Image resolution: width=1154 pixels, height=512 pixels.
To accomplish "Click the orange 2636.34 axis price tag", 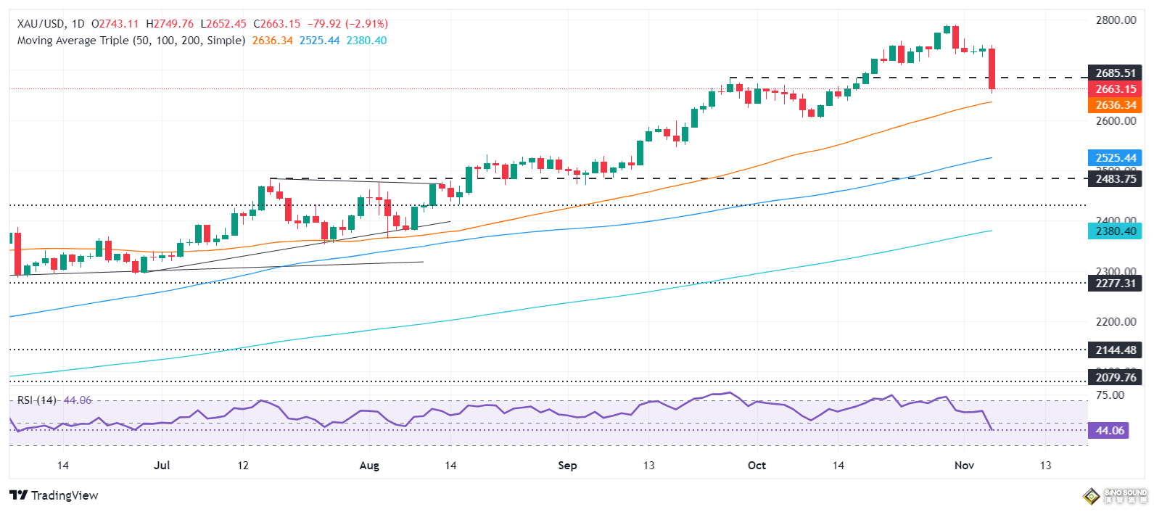I will point(1115,105).
